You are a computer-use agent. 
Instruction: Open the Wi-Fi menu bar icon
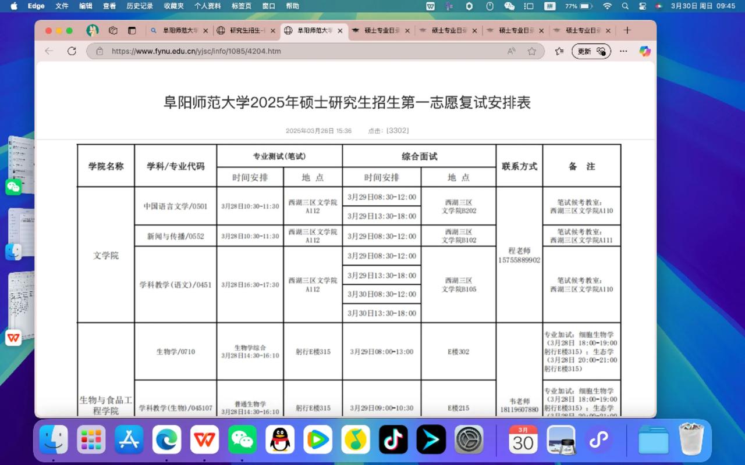coord(607,6)
